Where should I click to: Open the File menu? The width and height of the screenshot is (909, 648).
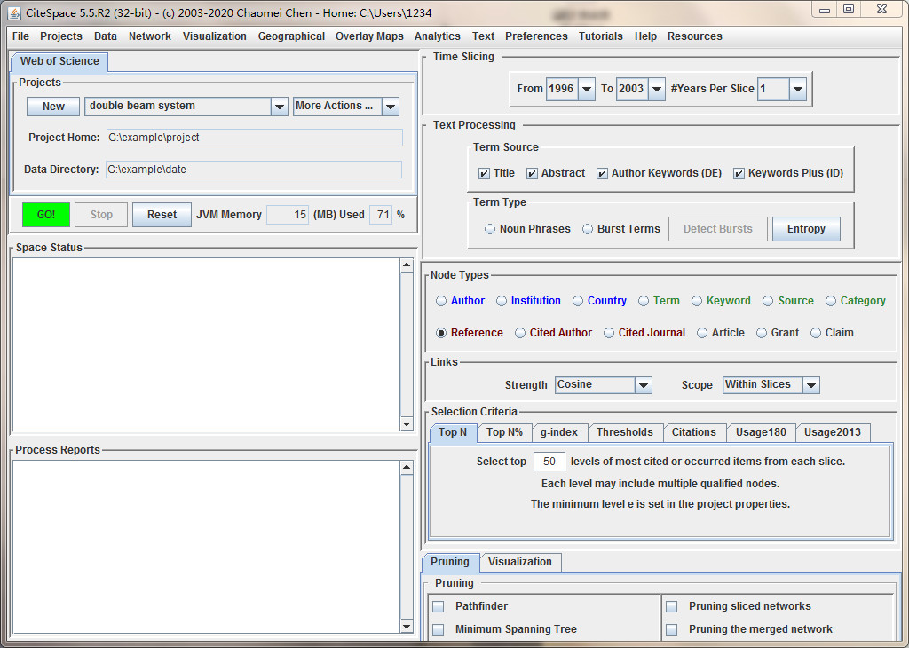[x=21, y=36]
